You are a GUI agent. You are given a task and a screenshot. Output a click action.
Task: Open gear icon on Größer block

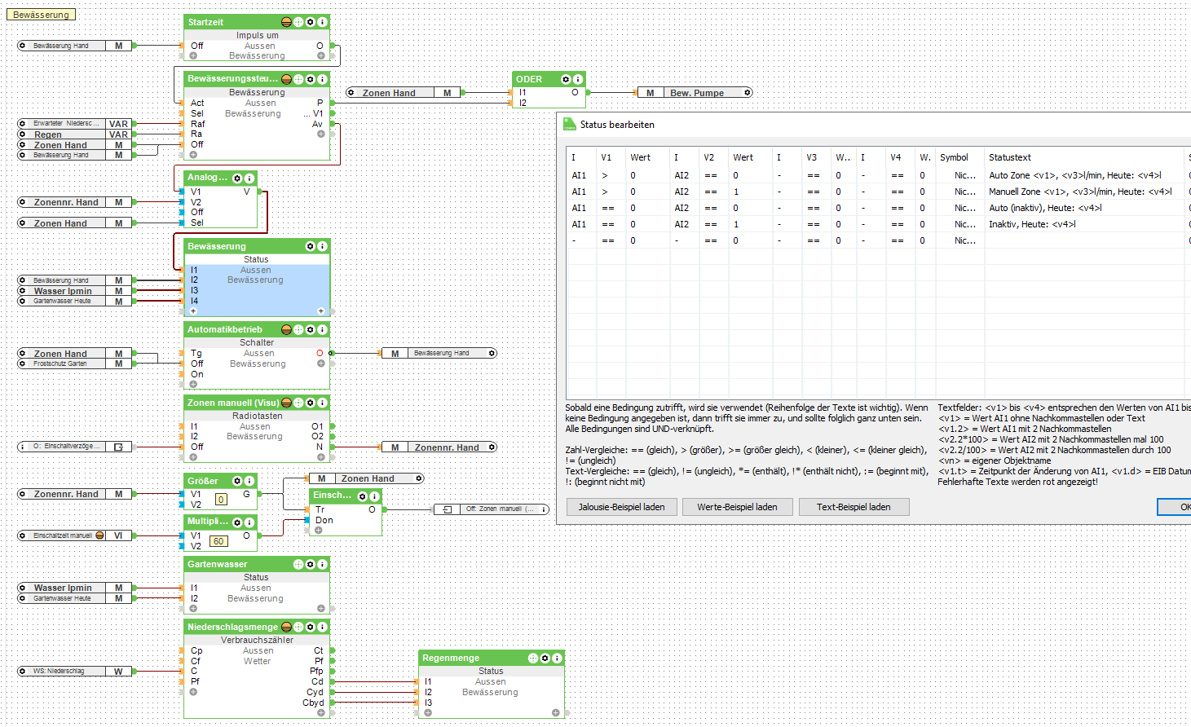[x=237, y=481]
